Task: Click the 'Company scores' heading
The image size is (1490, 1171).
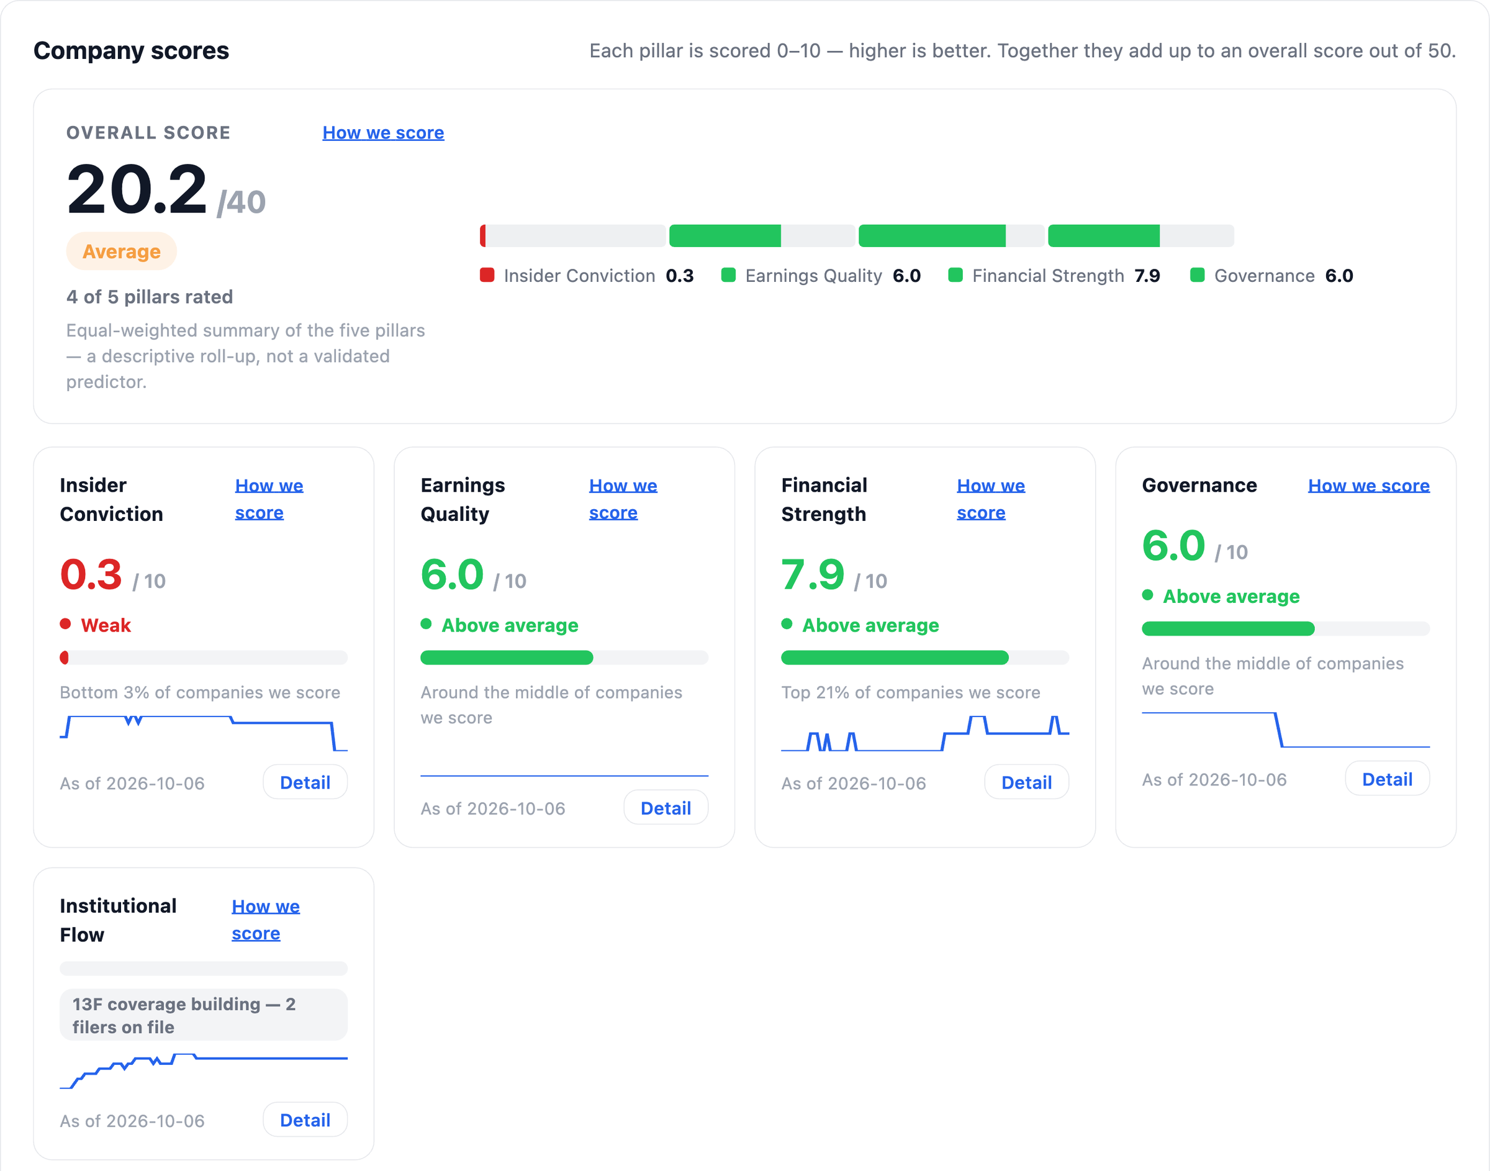Action: coord(131,51)
